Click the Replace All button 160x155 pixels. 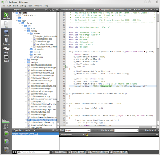[x=150, y=130]
